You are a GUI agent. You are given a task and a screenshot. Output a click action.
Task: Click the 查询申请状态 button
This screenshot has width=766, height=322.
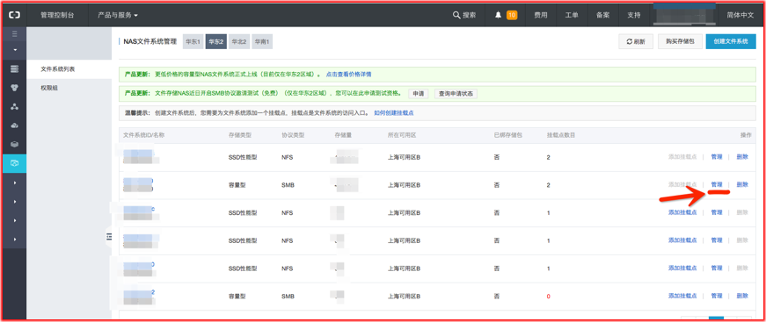click(x=456, y=94)
